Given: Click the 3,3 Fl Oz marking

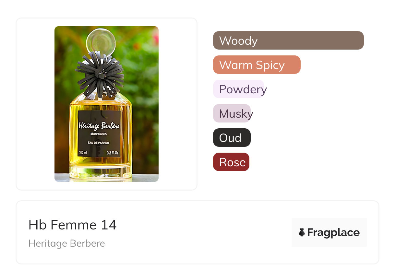Looking at the screenshot, I should point(113,152).
